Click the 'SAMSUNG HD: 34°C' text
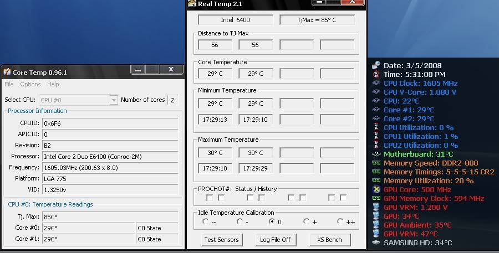Screen dimensions: 499x253 click(417, 243)
